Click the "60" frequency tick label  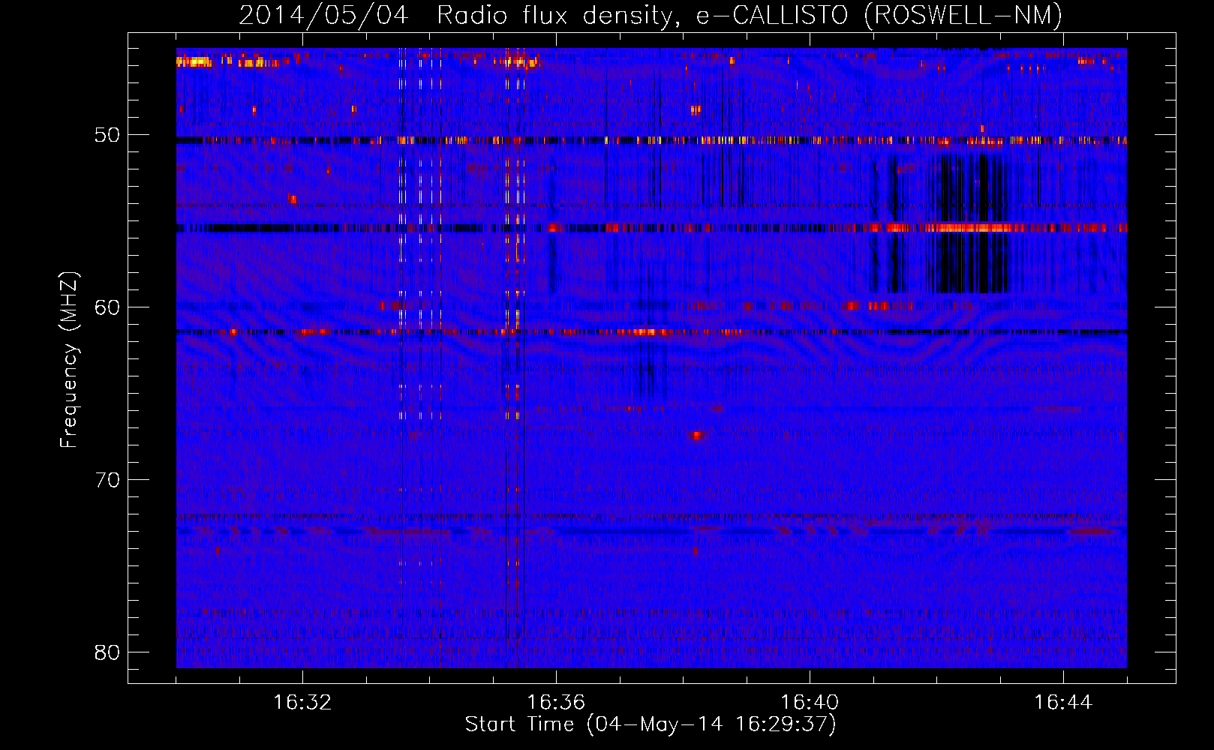pyautogui.click(x=107, y=307)
